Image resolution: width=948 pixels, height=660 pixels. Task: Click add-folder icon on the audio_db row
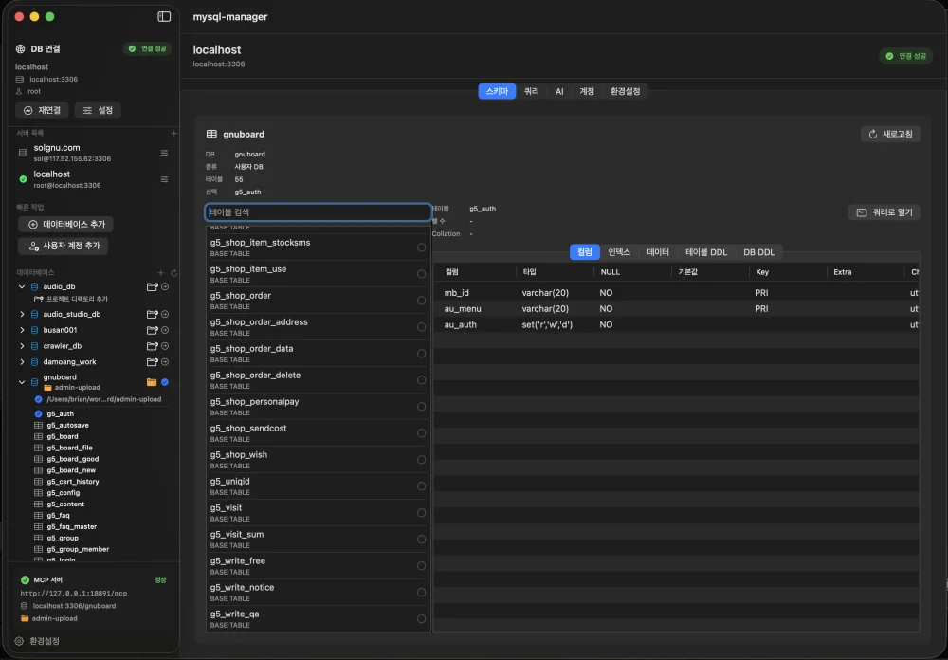(153, 286)
